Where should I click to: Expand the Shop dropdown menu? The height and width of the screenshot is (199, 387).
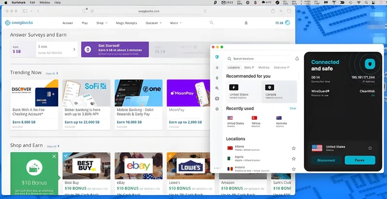click(102, 23)
